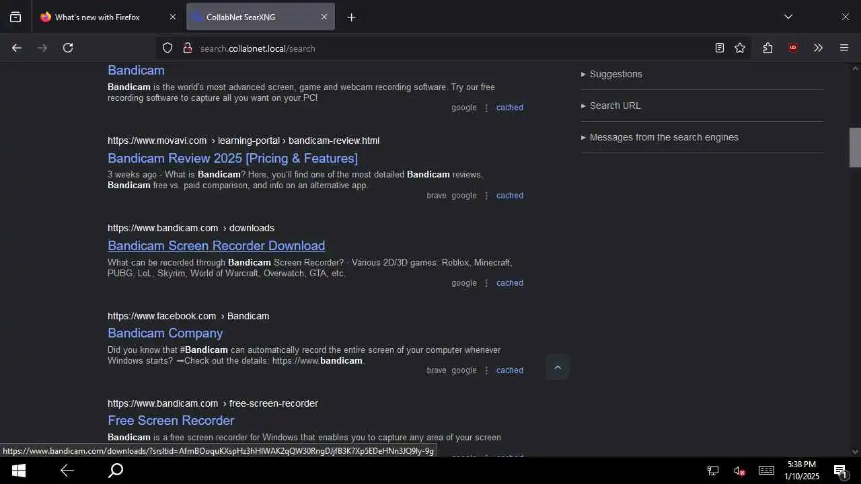Screen dimensions: 861x484
Task: Click 'brave' engine label on Bandicam Review
Action: 436,196
